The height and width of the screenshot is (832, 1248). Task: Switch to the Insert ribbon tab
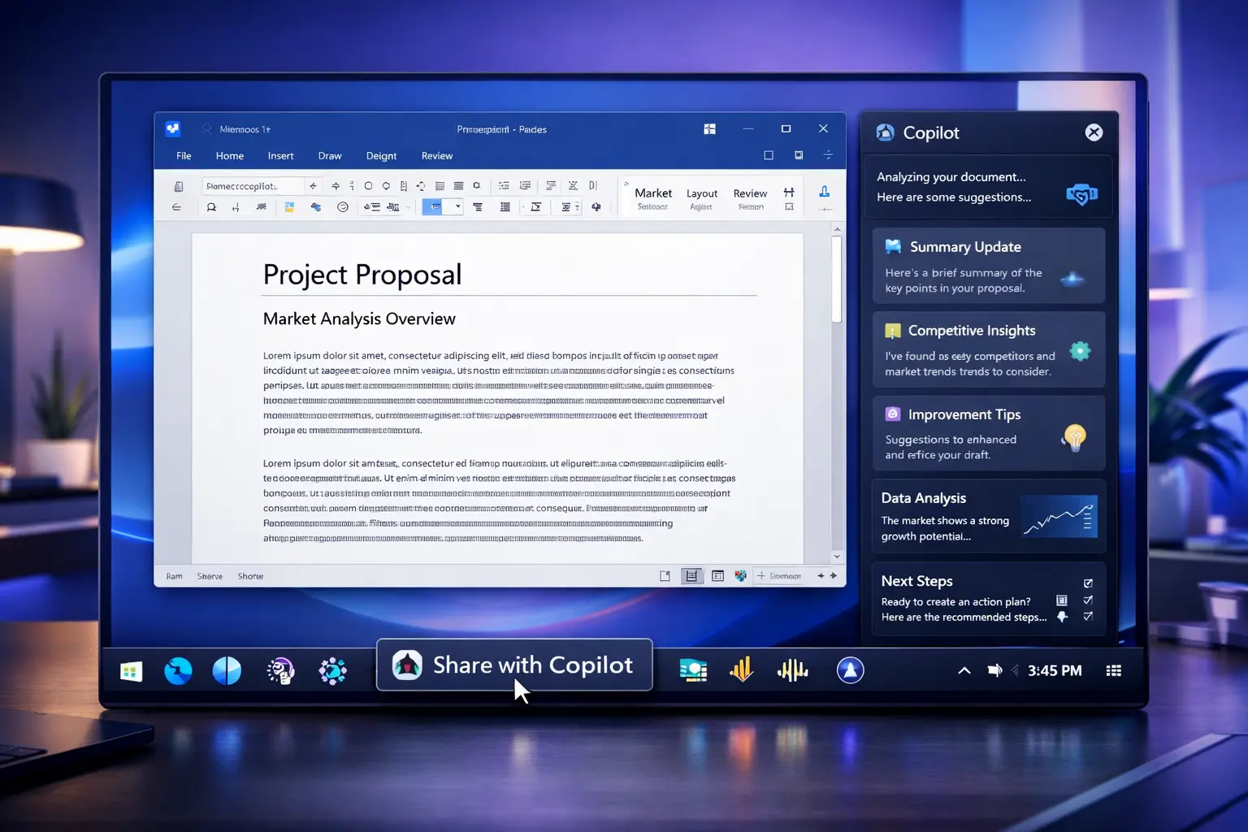pyautogui.click(x=280, y=155)
